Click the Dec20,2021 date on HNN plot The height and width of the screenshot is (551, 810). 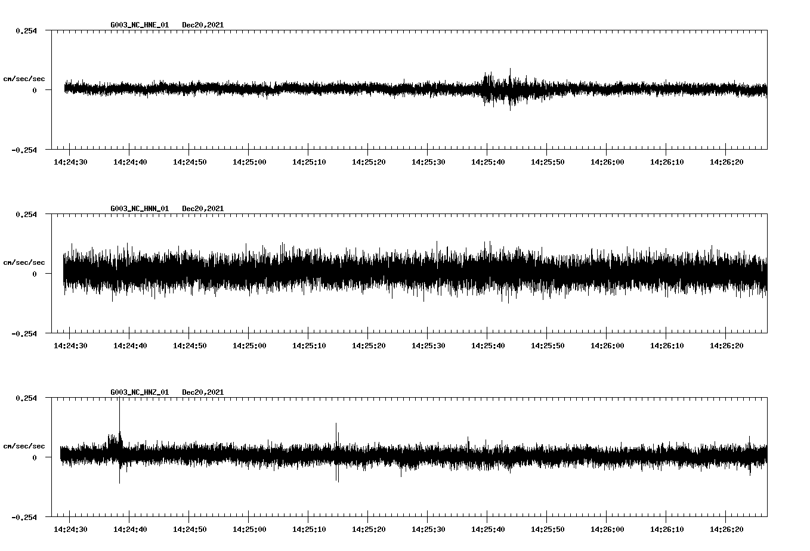coord(203,209)
